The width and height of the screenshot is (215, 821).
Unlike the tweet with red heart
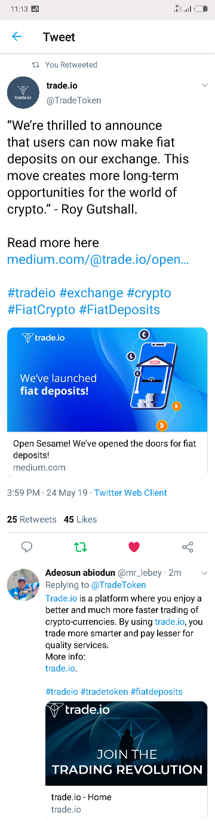pos(134,547)
